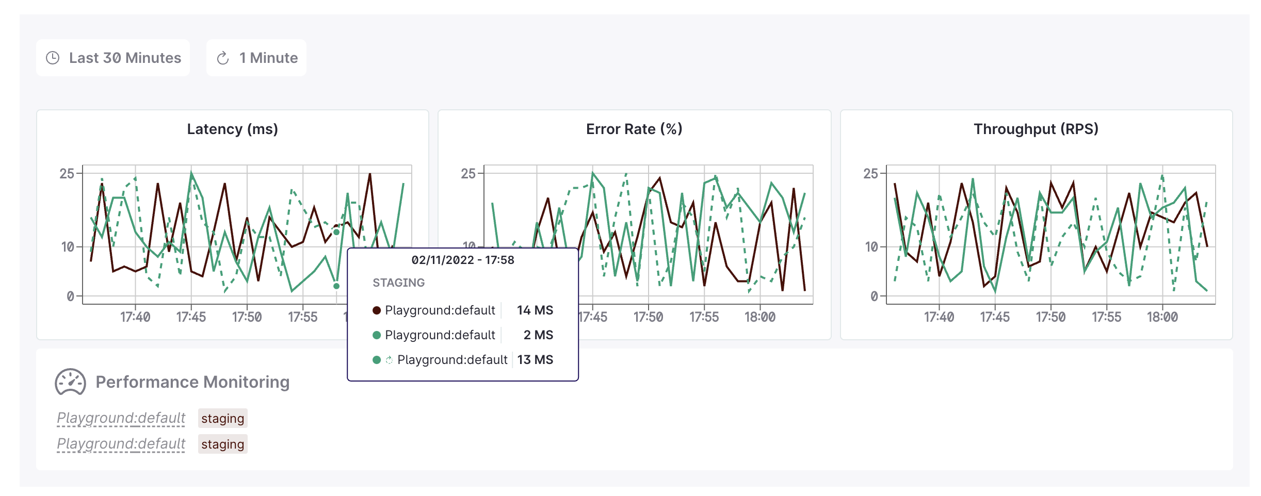Click the Performance Monitoring gauge icon
The height and width of the screenshot is (496, 1261).
pos(70,382)
